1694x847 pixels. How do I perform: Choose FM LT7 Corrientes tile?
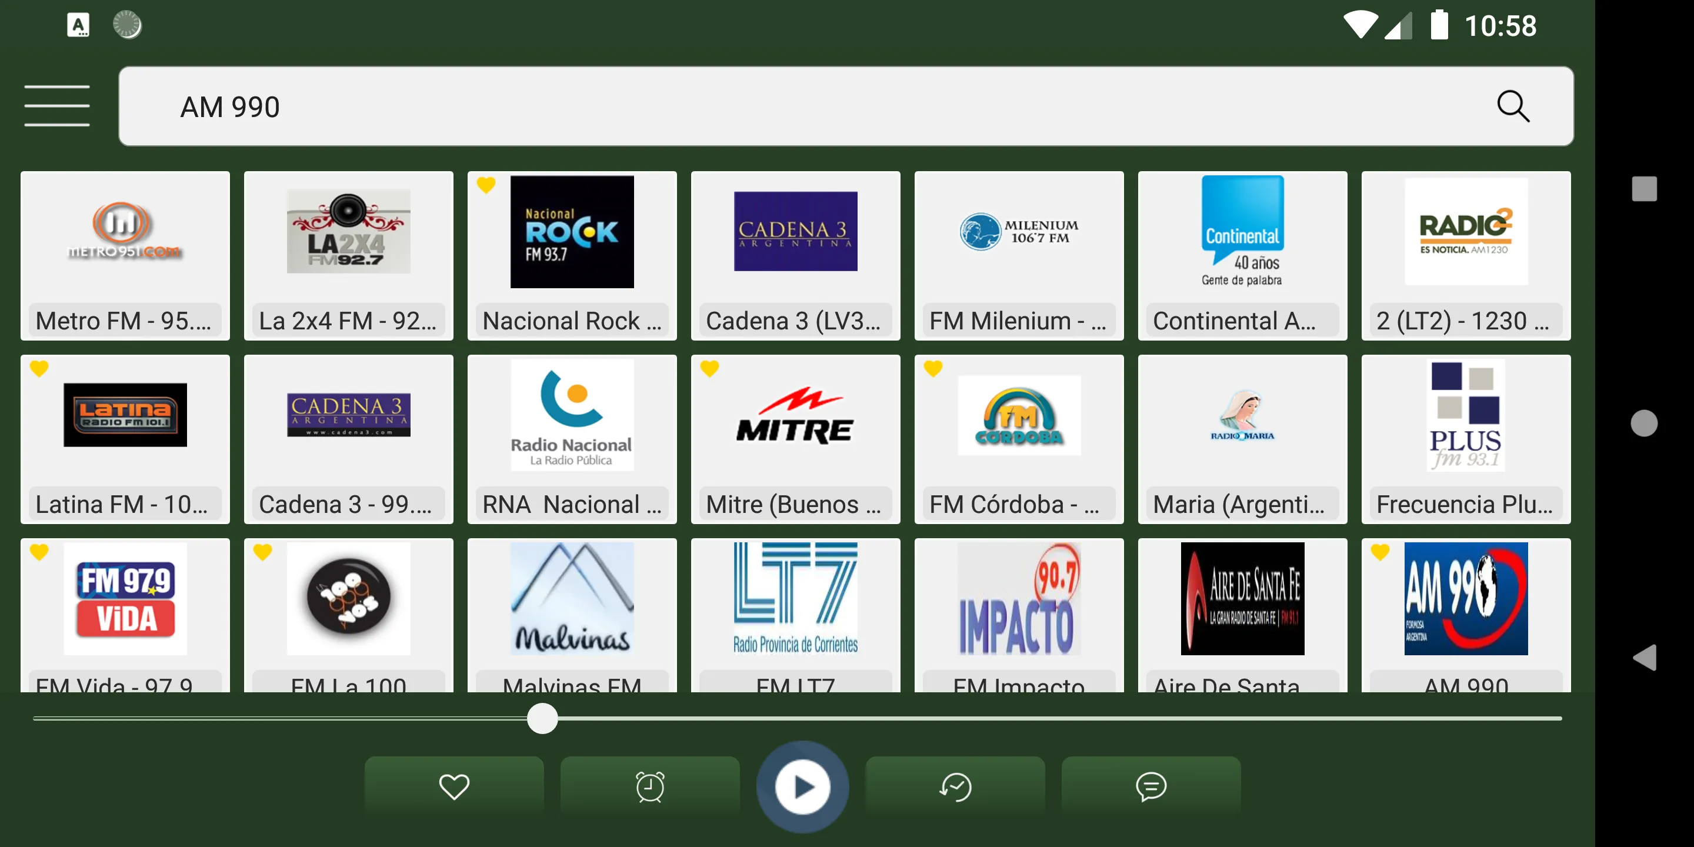pos(796,615)
